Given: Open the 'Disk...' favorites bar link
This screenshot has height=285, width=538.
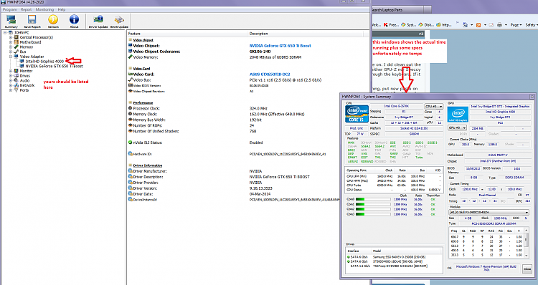Looking at the screenshot, I should coord(426,24).
